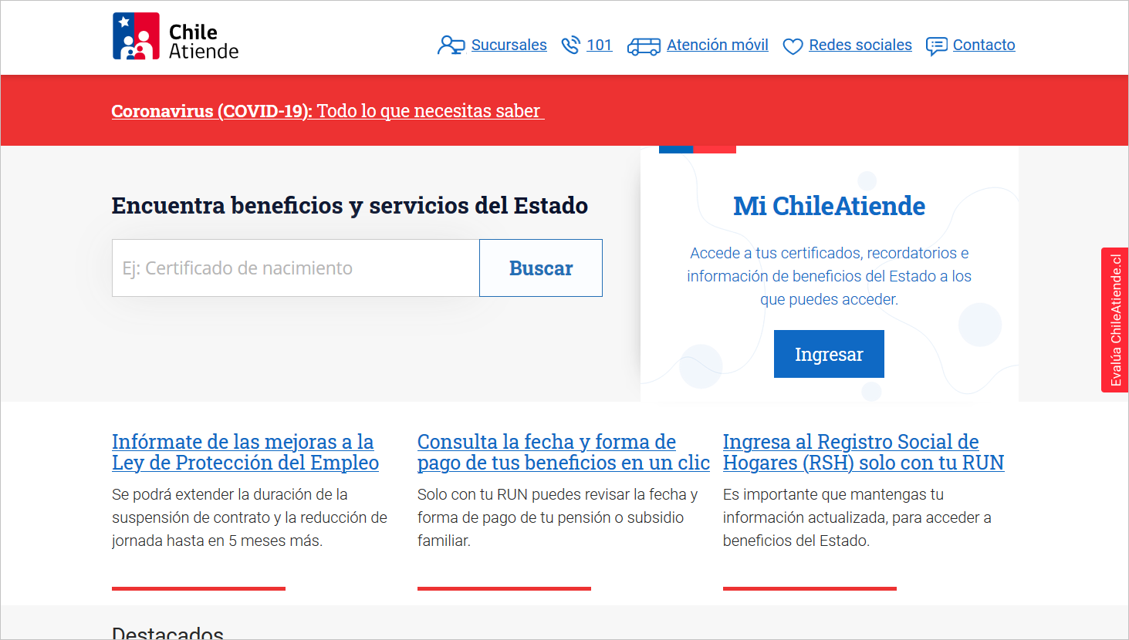Click the van icon for Atención móvil

pos(644,47)
